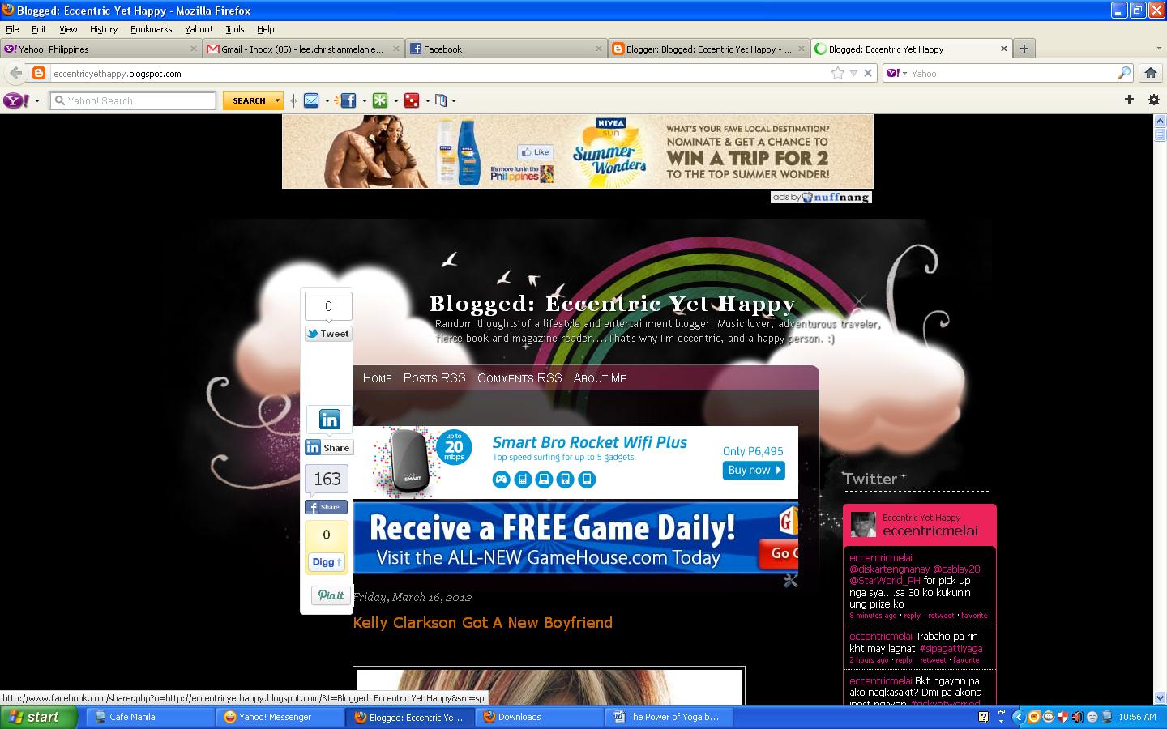
Task: Open the Tools menu
Action: pyautogui.click(x=234, y=28)
